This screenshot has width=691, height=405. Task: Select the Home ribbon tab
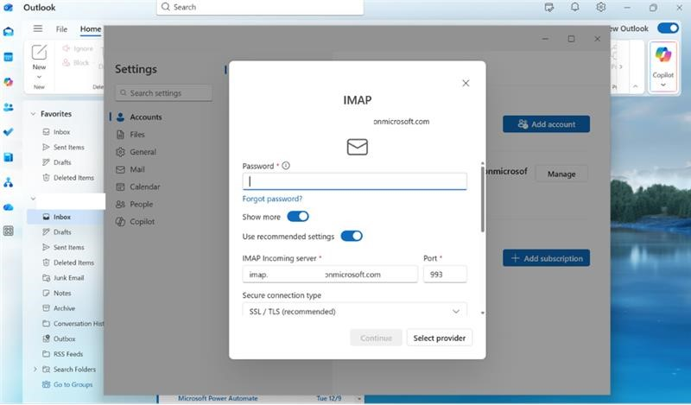pyautogui.click(x=91, y=29)
